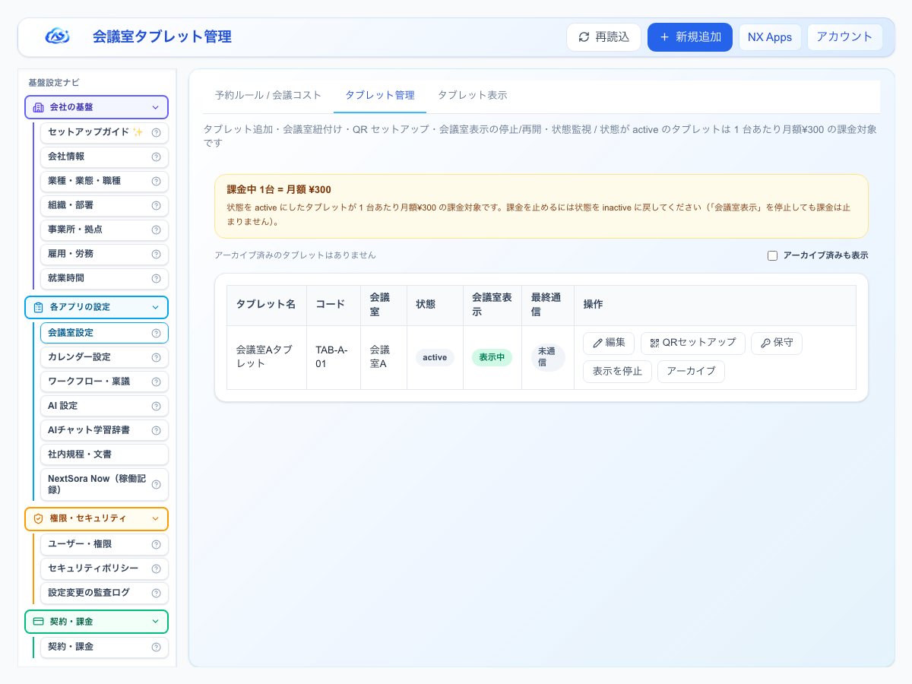Click 再読込 reload button
Viewport: 912px width, 684px height.
tap(603, 37)
